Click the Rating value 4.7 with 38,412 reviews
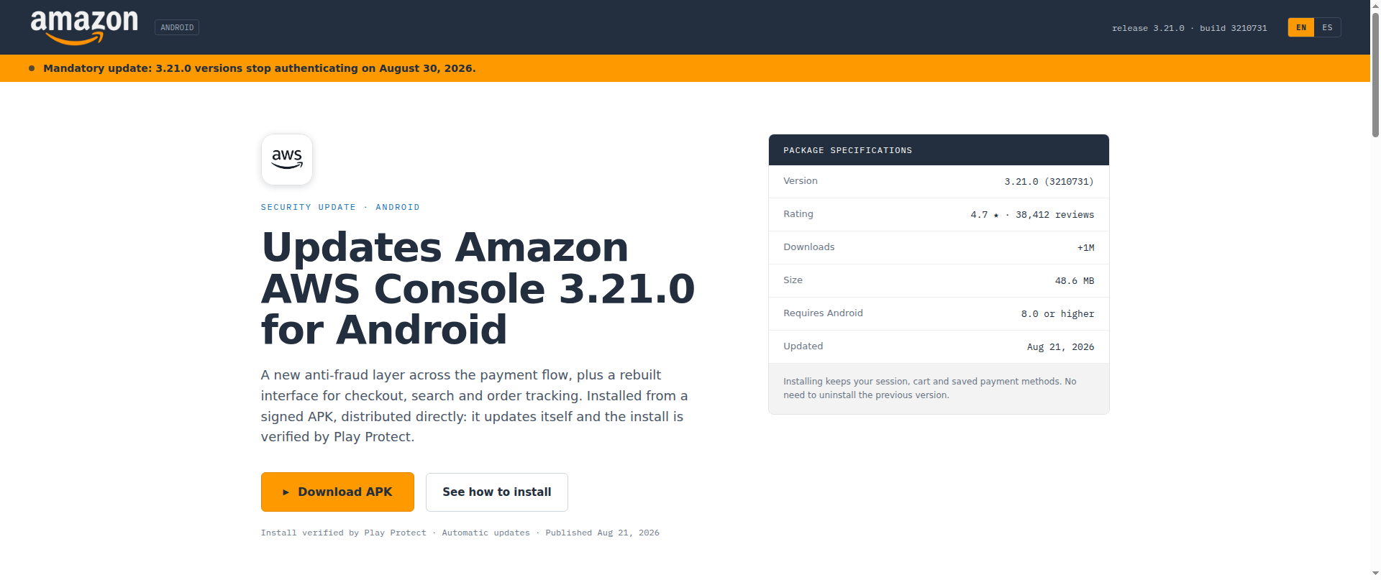1381x580 pixels. (x=1032, y=215)
